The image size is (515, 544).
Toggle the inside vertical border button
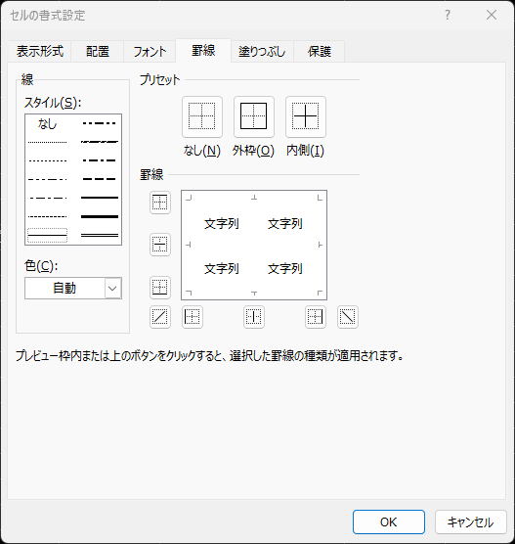(x=254, y=317)
